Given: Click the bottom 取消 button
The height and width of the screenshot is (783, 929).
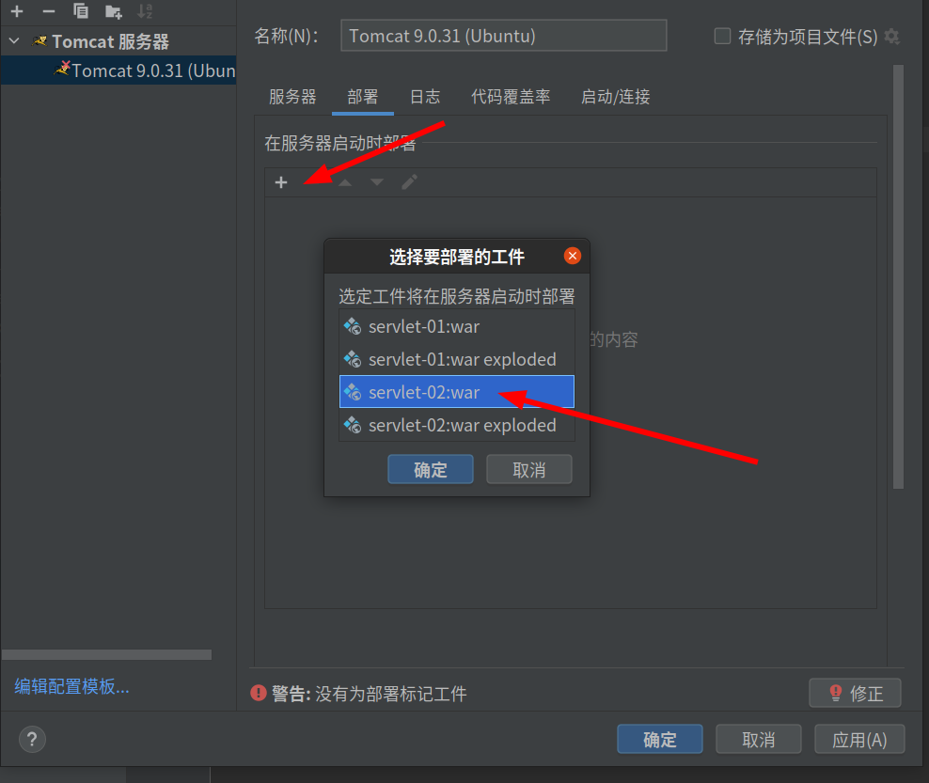Looking at the screenshot, I should [759, 739].
